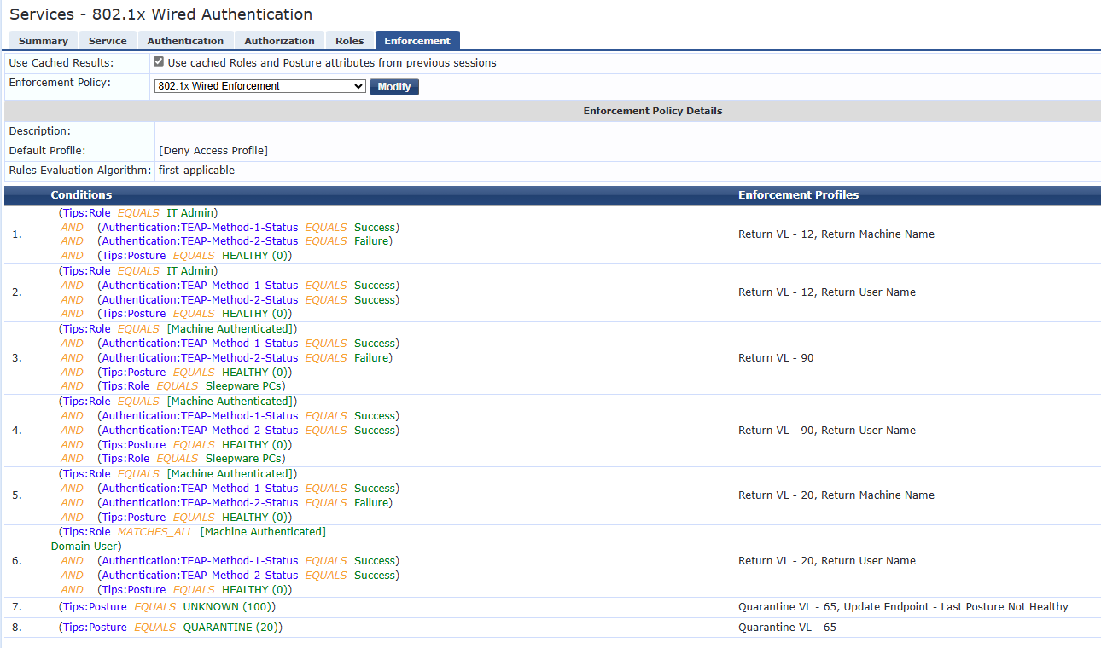Viewport: 1101px width, 648px height.
Task: Select 'Return VL - 20, Return Machine Name' profile
Action: pos(836,495)
